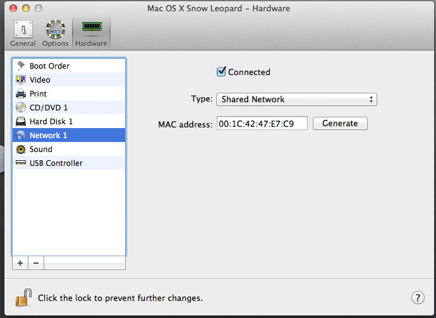Click the Type popup stepper arrows
Viewport: 436px width, 318px height.
(371, 100)
